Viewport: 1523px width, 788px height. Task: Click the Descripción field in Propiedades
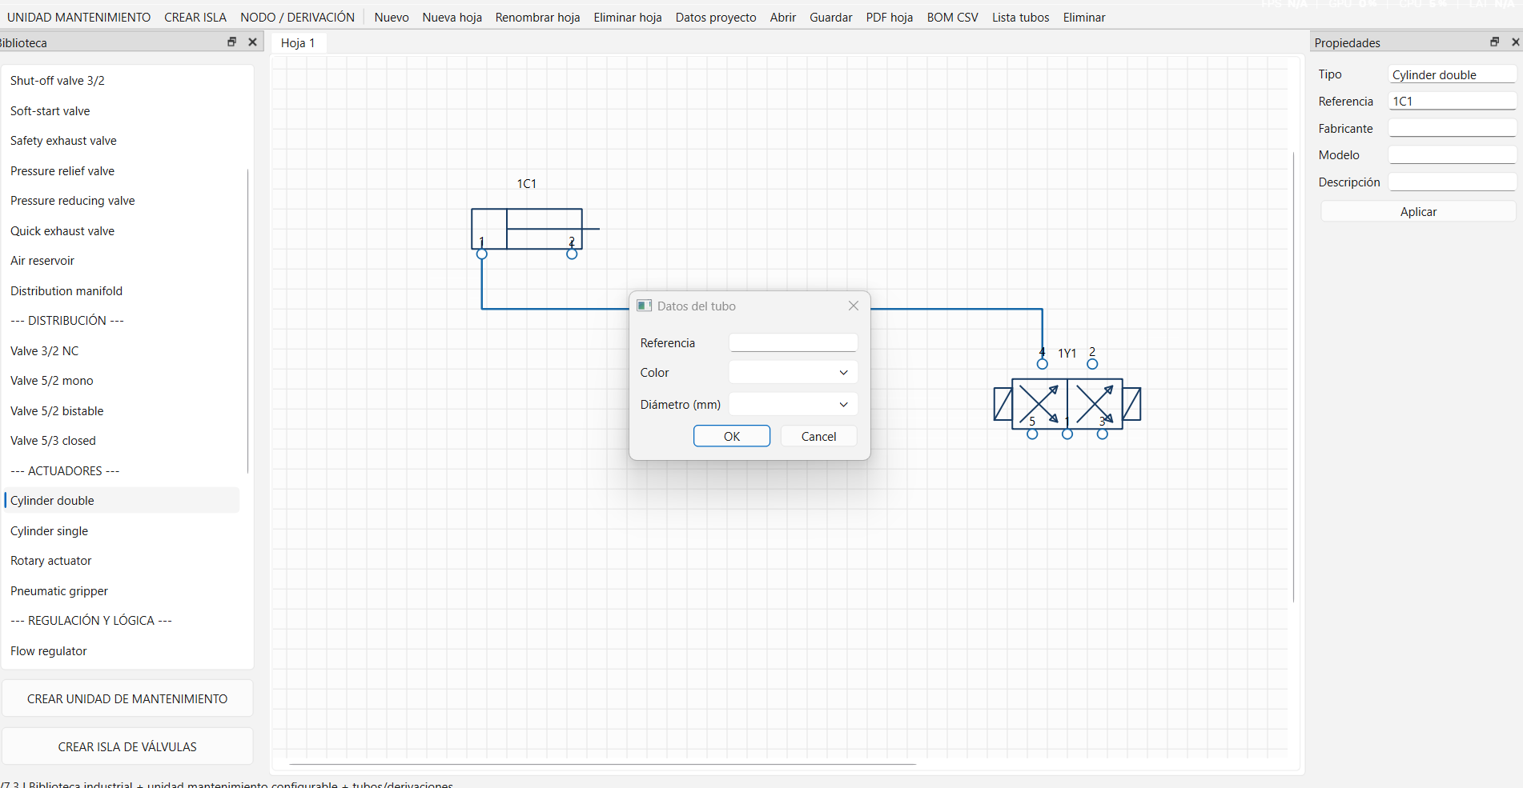coord(1452,182)
